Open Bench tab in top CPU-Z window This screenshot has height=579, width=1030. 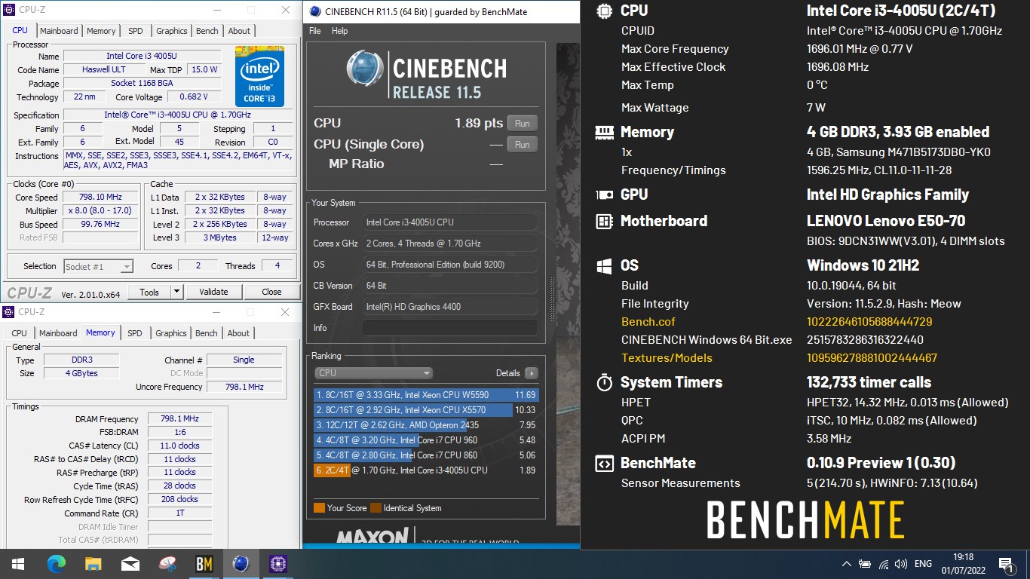pos(207,31)
